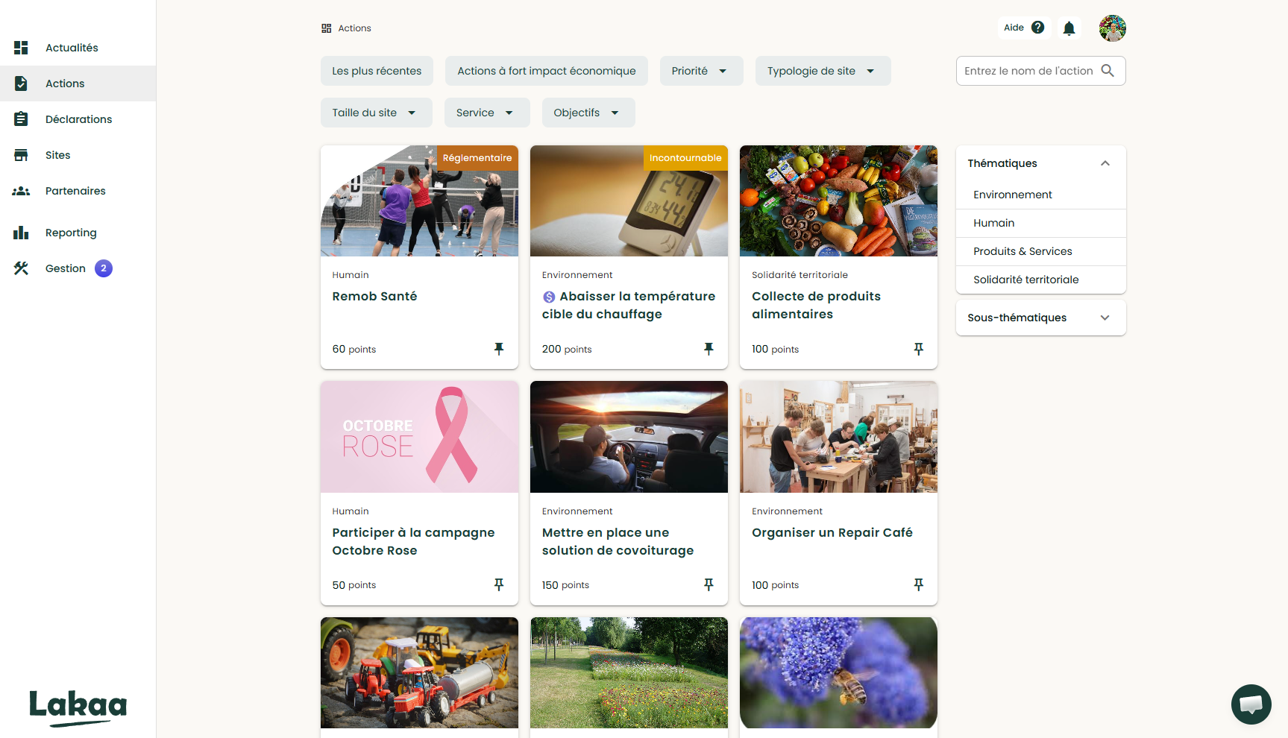Open Participer à la campagne Octobre Rose
The image size is (1288, 738).
pos(414,542)
